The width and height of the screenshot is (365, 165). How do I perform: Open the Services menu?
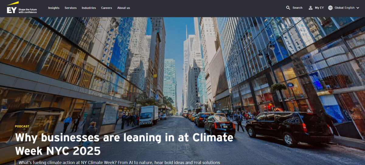tap(71, 8)
